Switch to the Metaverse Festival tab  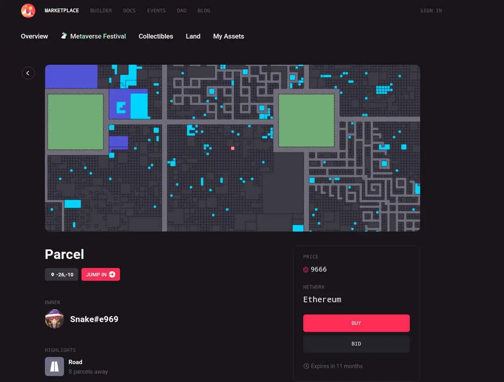coord(93,36)
